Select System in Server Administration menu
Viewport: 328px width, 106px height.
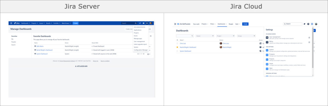point(136,47)
